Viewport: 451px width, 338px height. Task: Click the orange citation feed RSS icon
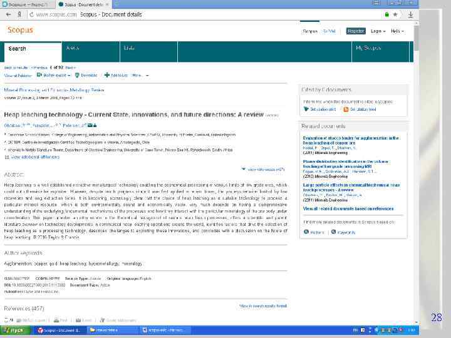(346, 109)
